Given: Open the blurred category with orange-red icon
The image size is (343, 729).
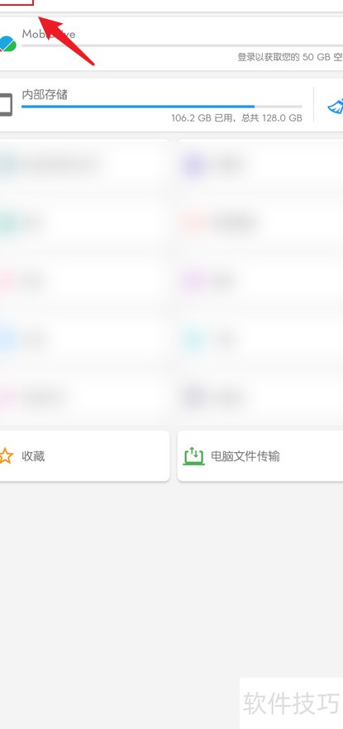Looking at the screenshot, I should (260, 223).
